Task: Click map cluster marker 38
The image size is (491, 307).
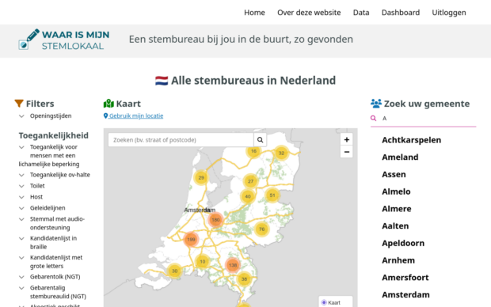Action: 244,279
